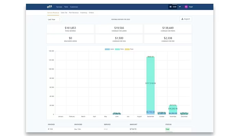The width and height of the screenshot is (239, 136).
Task: Click the September axis label
Action: point(151,117)
